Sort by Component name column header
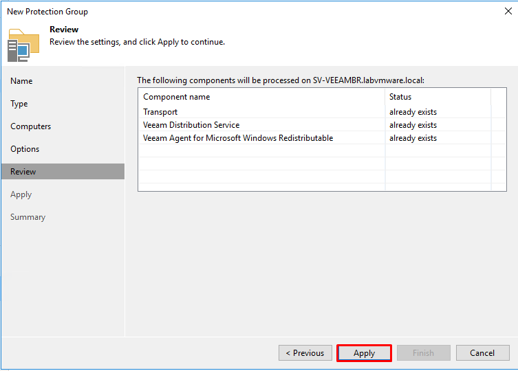Screen dimensions: 518x371 [261, 97]
